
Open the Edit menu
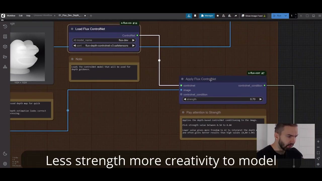(x=21, y=16)
